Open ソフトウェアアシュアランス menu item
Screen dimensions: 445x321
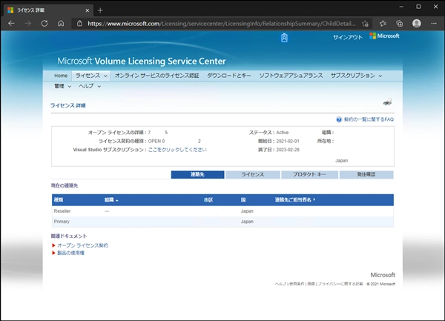point(291,76)
